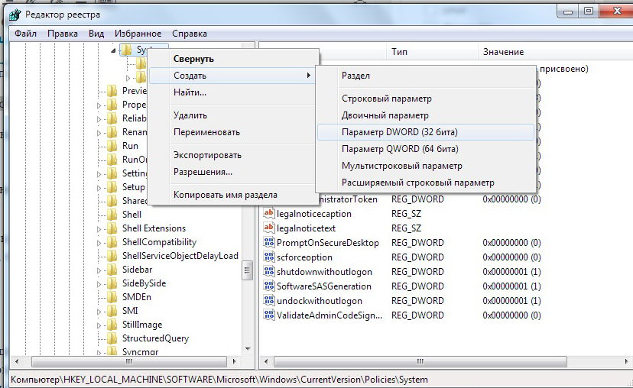Screen dimensions: 633x388
Task: Expand the SideBySide key
Action: pos(99,284)
